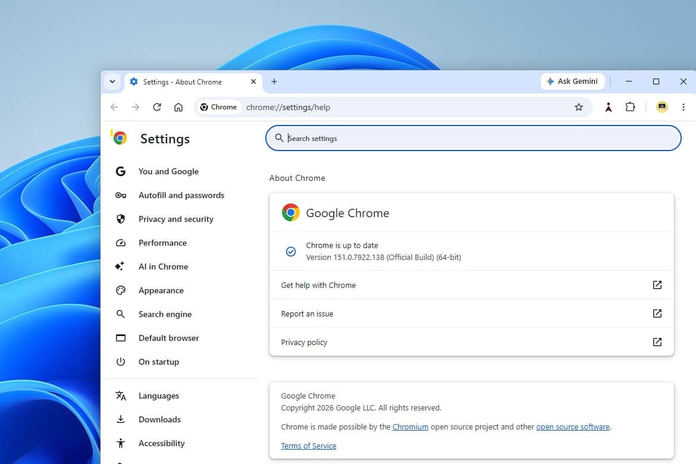The height and width of the screenshot is (464, 696).
Task: Click the About Chrome heading
Action: (x=297, y=178)
